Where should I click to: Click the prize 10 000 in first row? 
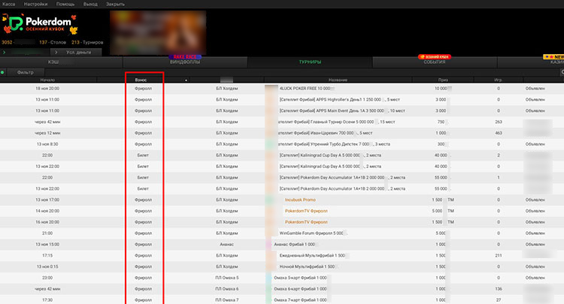[x=441, y=89]
